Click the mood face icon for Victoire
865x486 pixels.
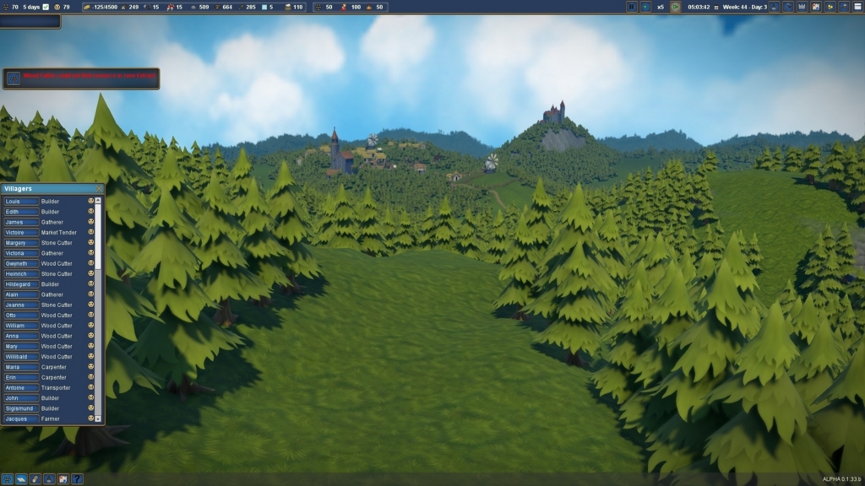[x=90, y=232]
